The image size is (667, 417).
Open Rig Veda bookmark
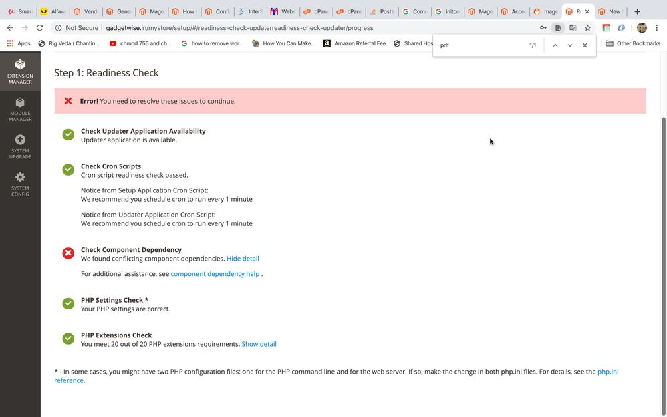click(69, 43)
